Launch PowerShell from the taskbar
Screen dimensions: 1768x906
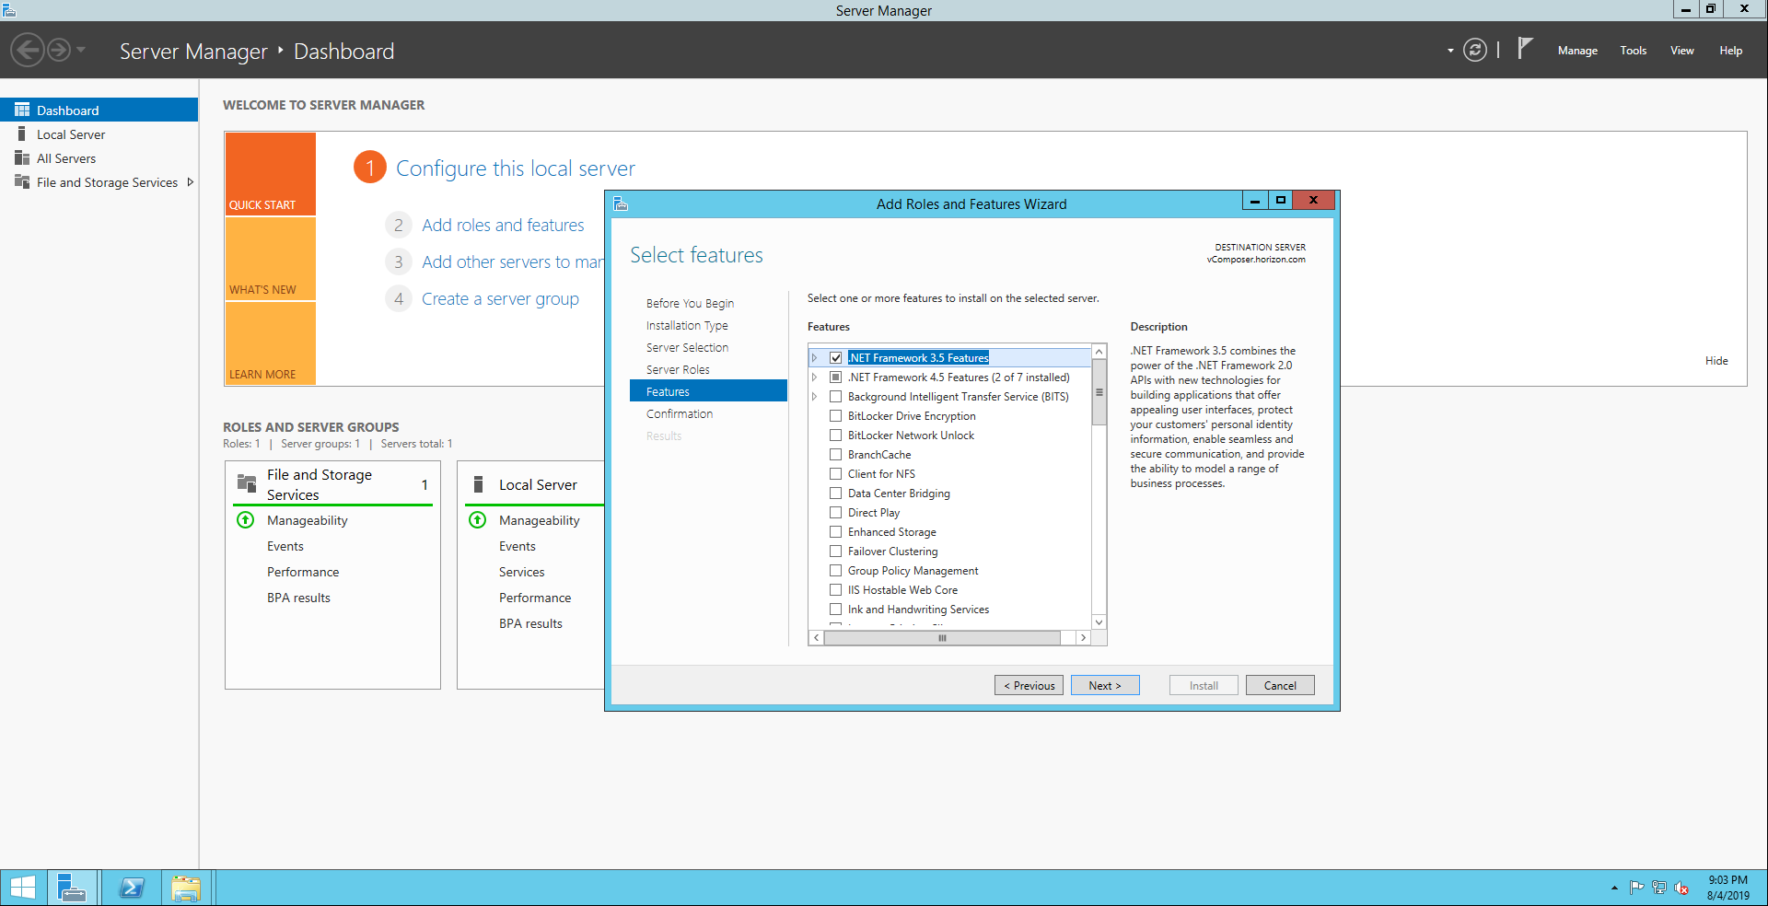point(132,888)
